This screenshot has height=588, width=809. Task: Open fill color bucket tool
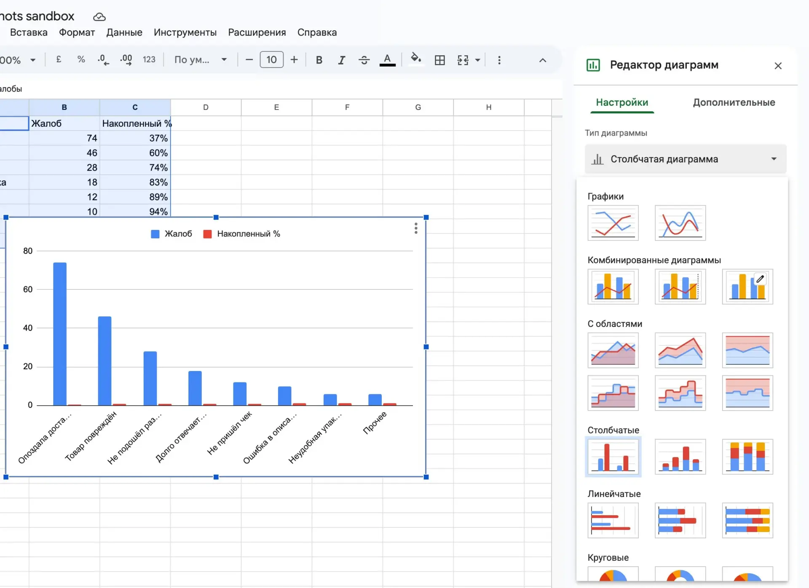click(x=416, y=59)
